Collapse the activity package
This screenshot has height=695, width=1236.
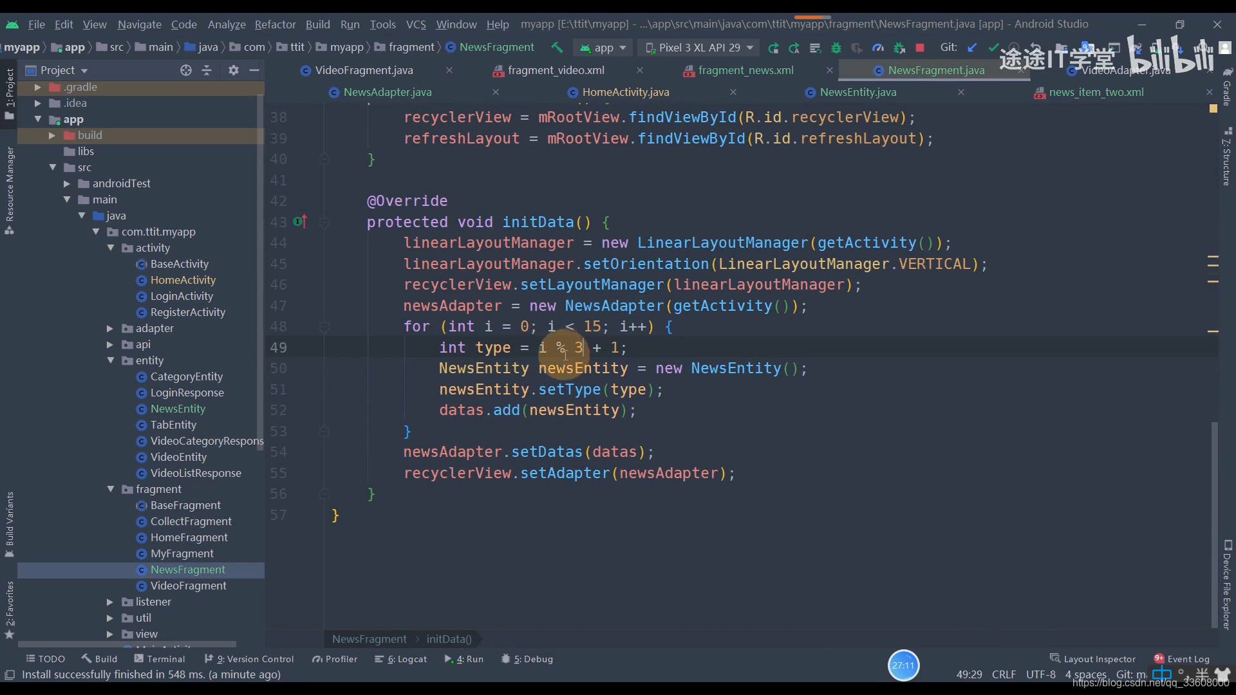coord(111,248)
